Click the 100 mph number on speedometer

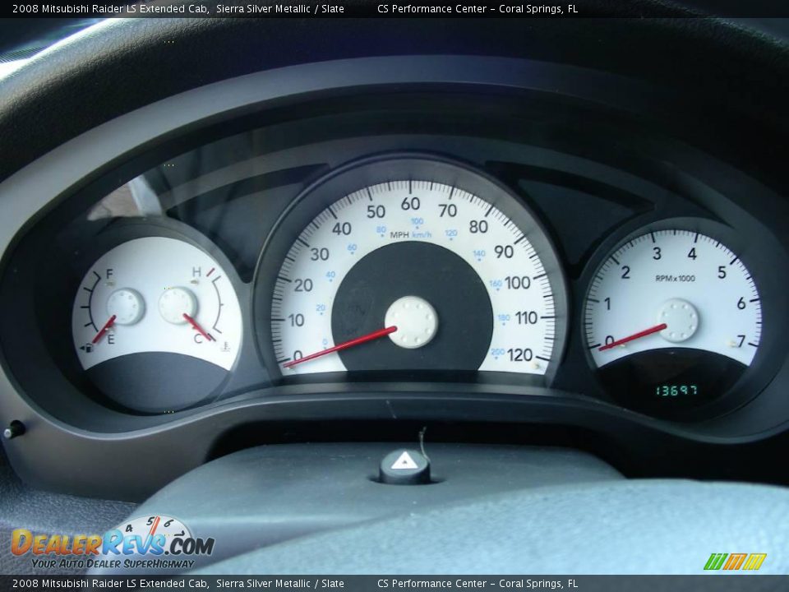point(517,282)
